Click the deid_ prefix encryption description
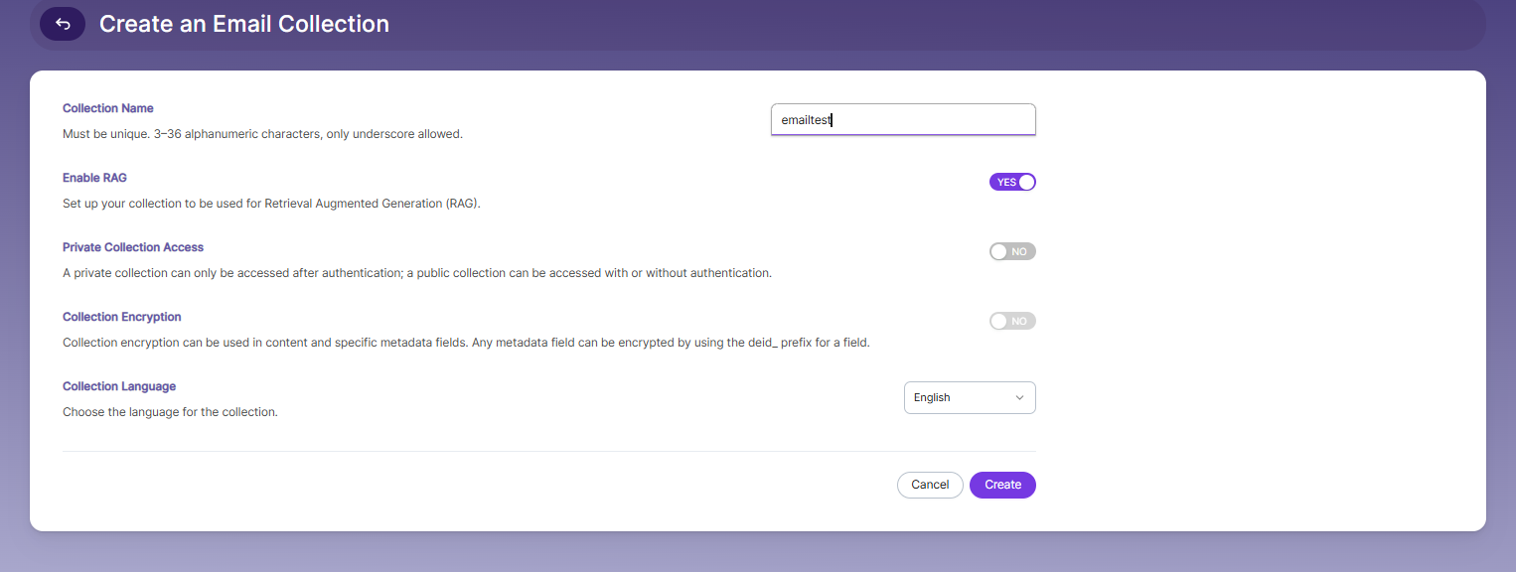 pos(466,343)
